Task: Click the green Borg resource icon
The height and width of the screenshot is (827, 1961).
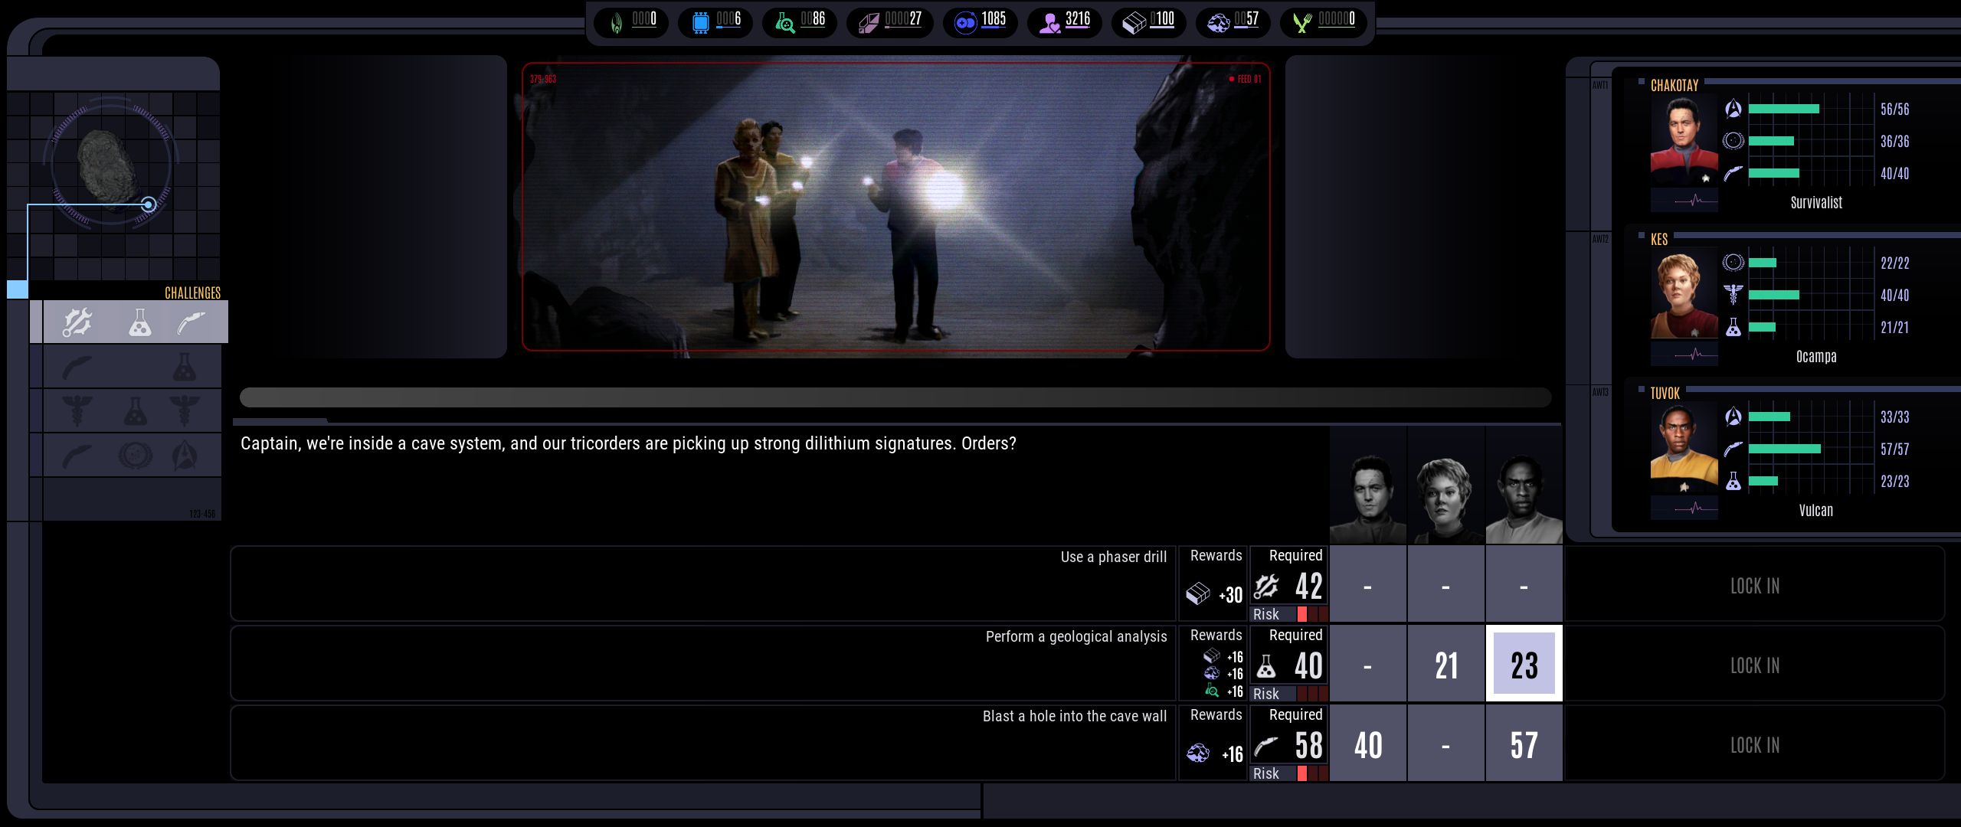Action: [617, 23]
